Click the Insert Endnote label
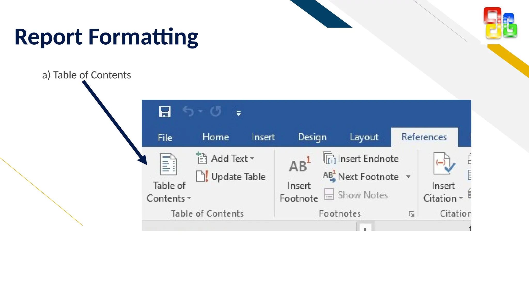529x297 pixels. click(368, 158)
